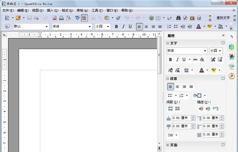
Task: Open the sidebar underline style arrow
Action: [x=190, y=59]
